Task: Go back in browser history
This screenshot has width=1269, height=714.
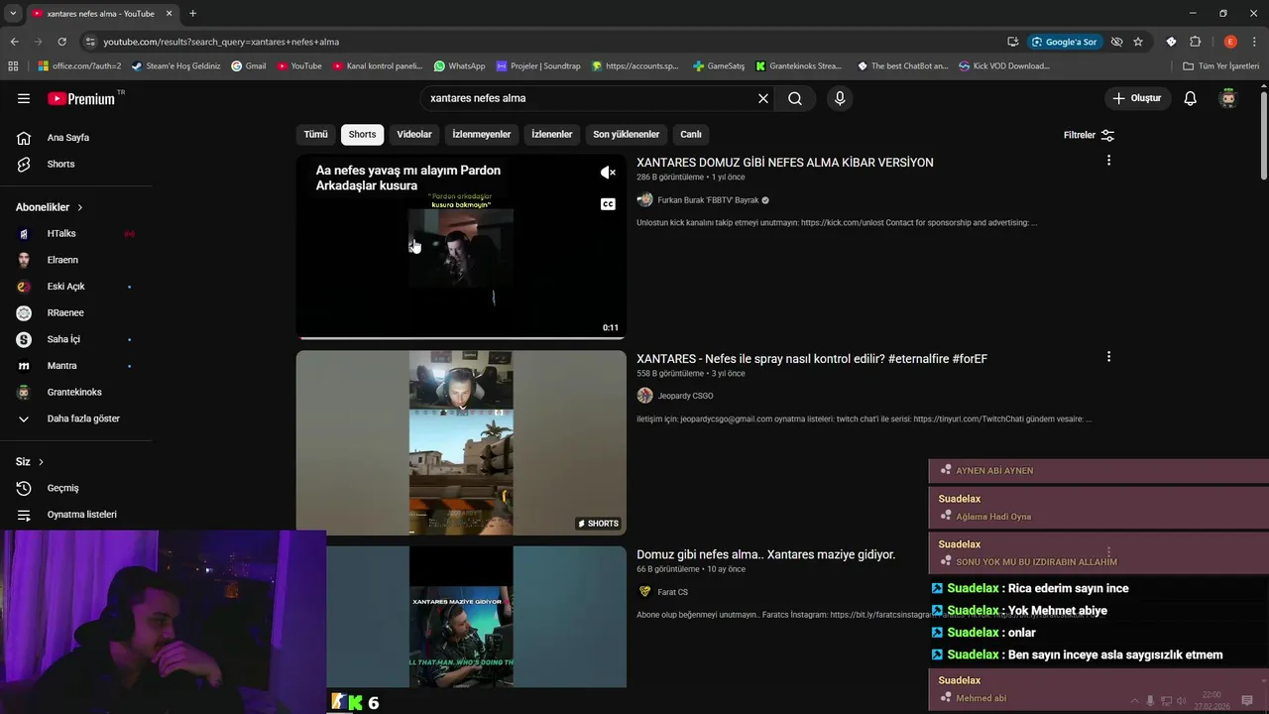Action: tap(14, 42)
